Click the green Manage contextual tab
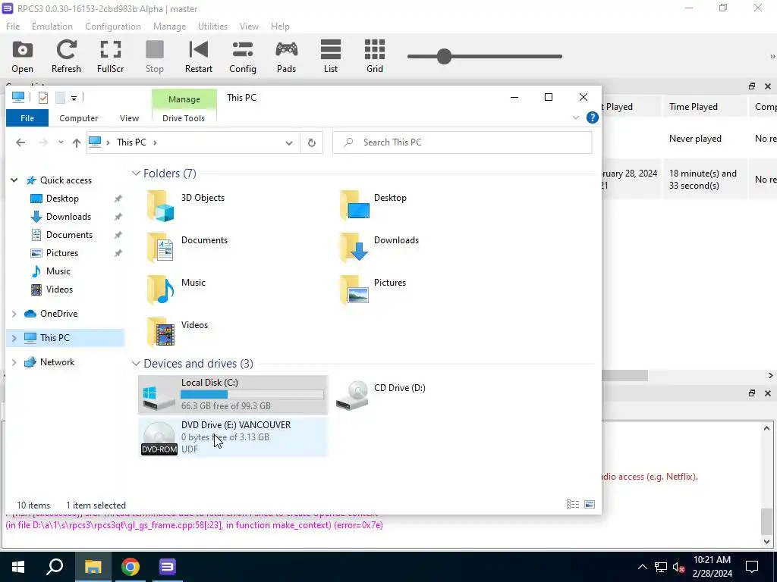The width and height of the screenshot is (777, 582). click(184, 99)
